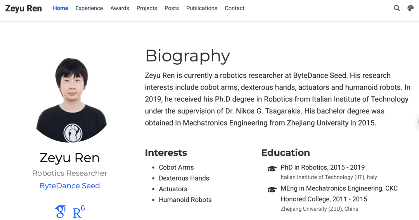Follow the ByteDance Seed link

(69, 186)
